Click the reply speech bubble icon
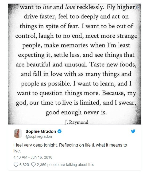Screen dimensions: 147x174 pos(33,165)
